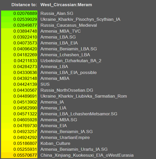Select the Armenia_Beniamin_Urartu_IA.SG row
This screenshot has height=159, width=156.
[x=74, y=149]
